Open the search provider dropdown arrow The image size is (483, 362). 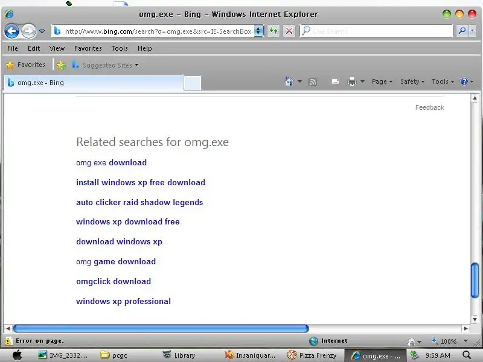point(473,31)
